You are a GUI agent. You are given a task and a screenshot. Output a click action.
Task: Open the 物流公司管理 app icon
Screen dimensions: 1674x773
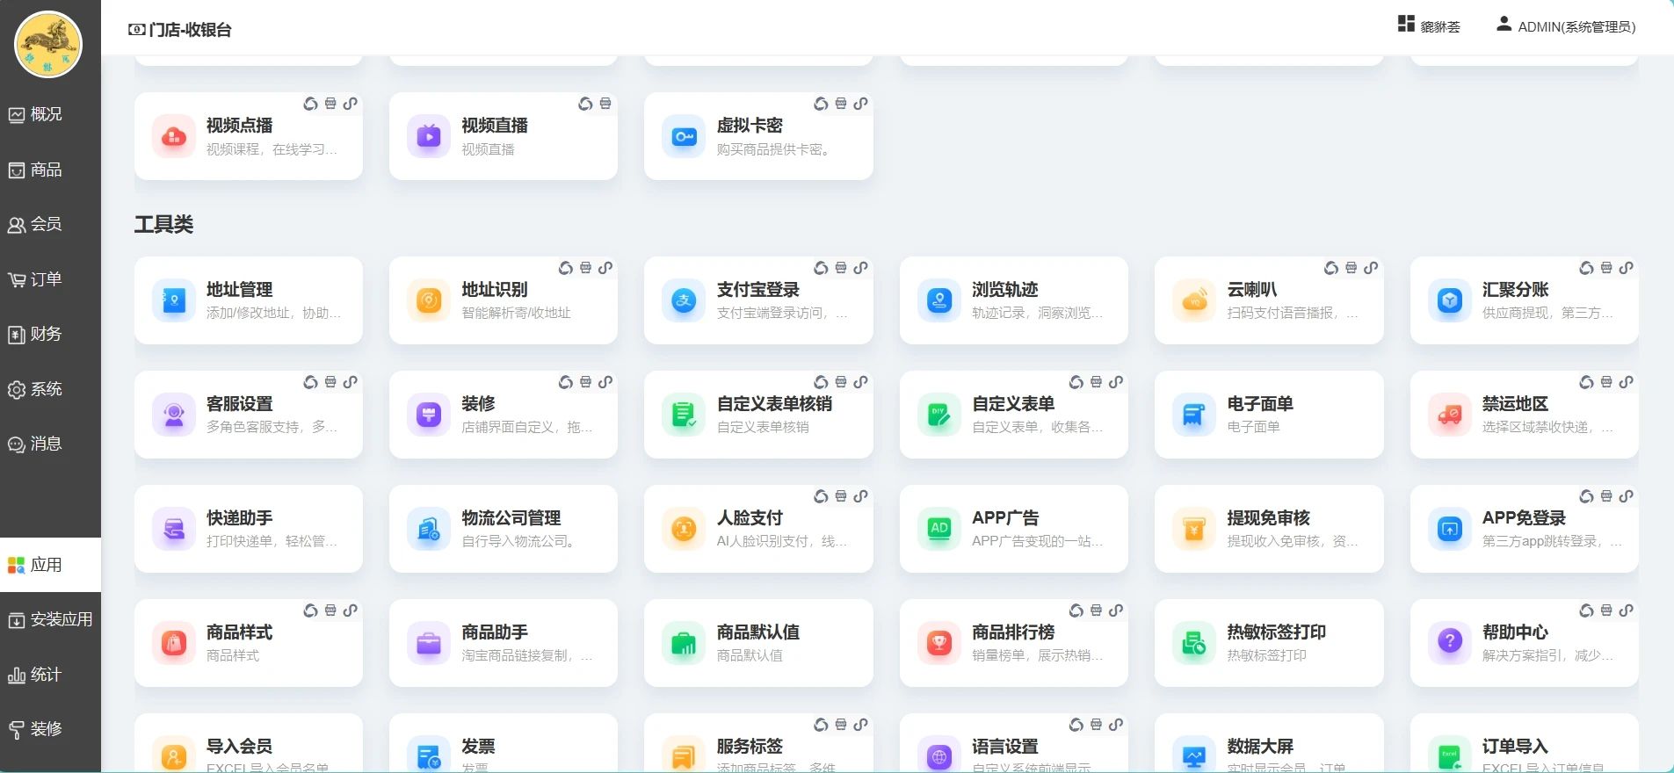click(429, 529)
